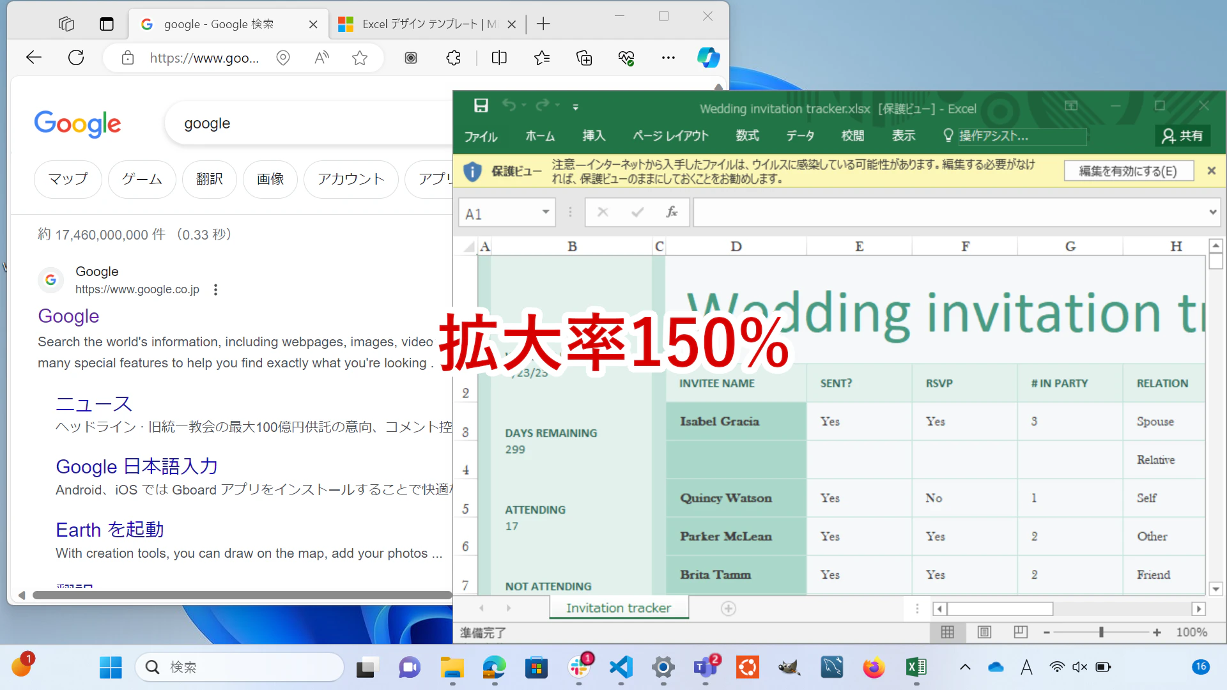The height and width of the screenshot is (690, 1227).
Task: Refresh the Google page
Action: point(76,58)
